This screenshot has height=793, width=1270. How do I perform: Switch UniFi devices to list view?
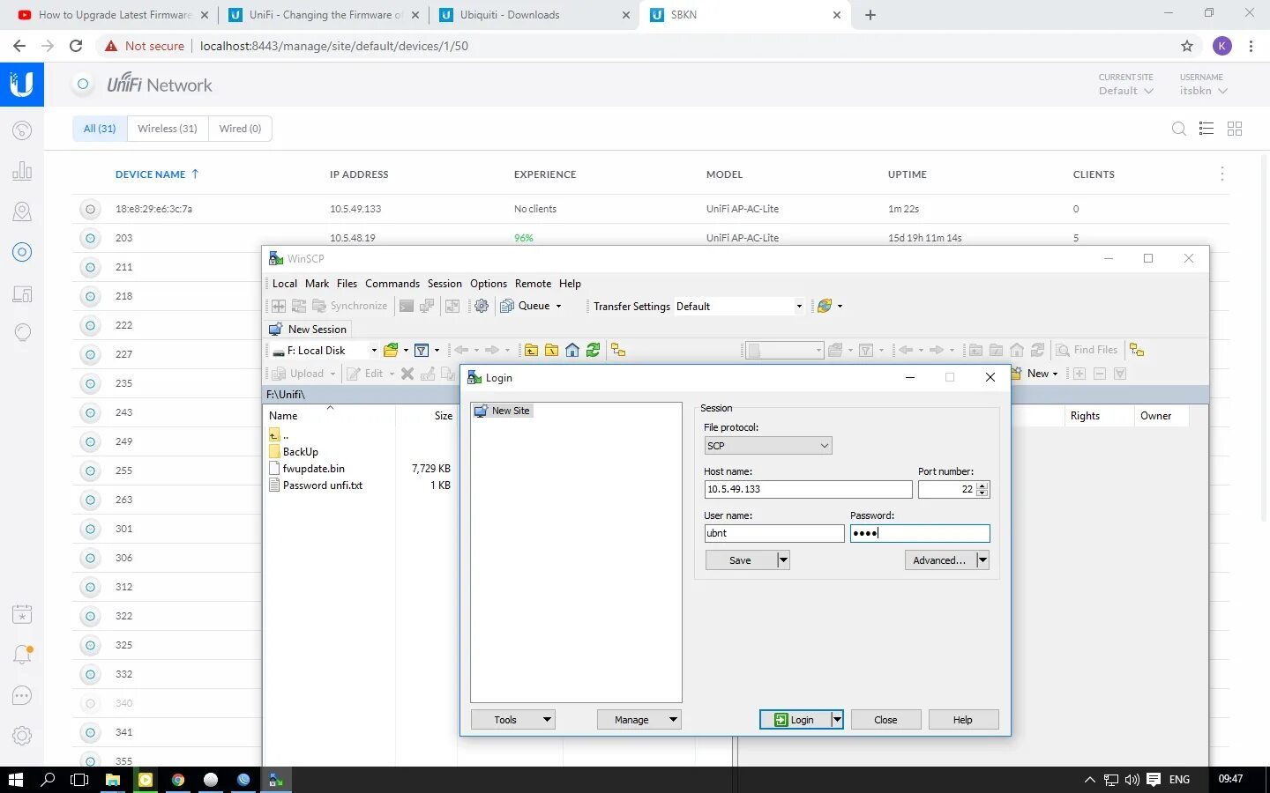tap(1206, 129)
